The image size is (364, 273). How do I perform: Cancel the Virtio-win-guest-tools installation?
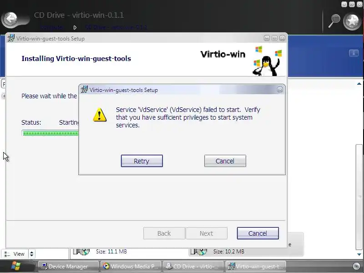pos(258,233)
